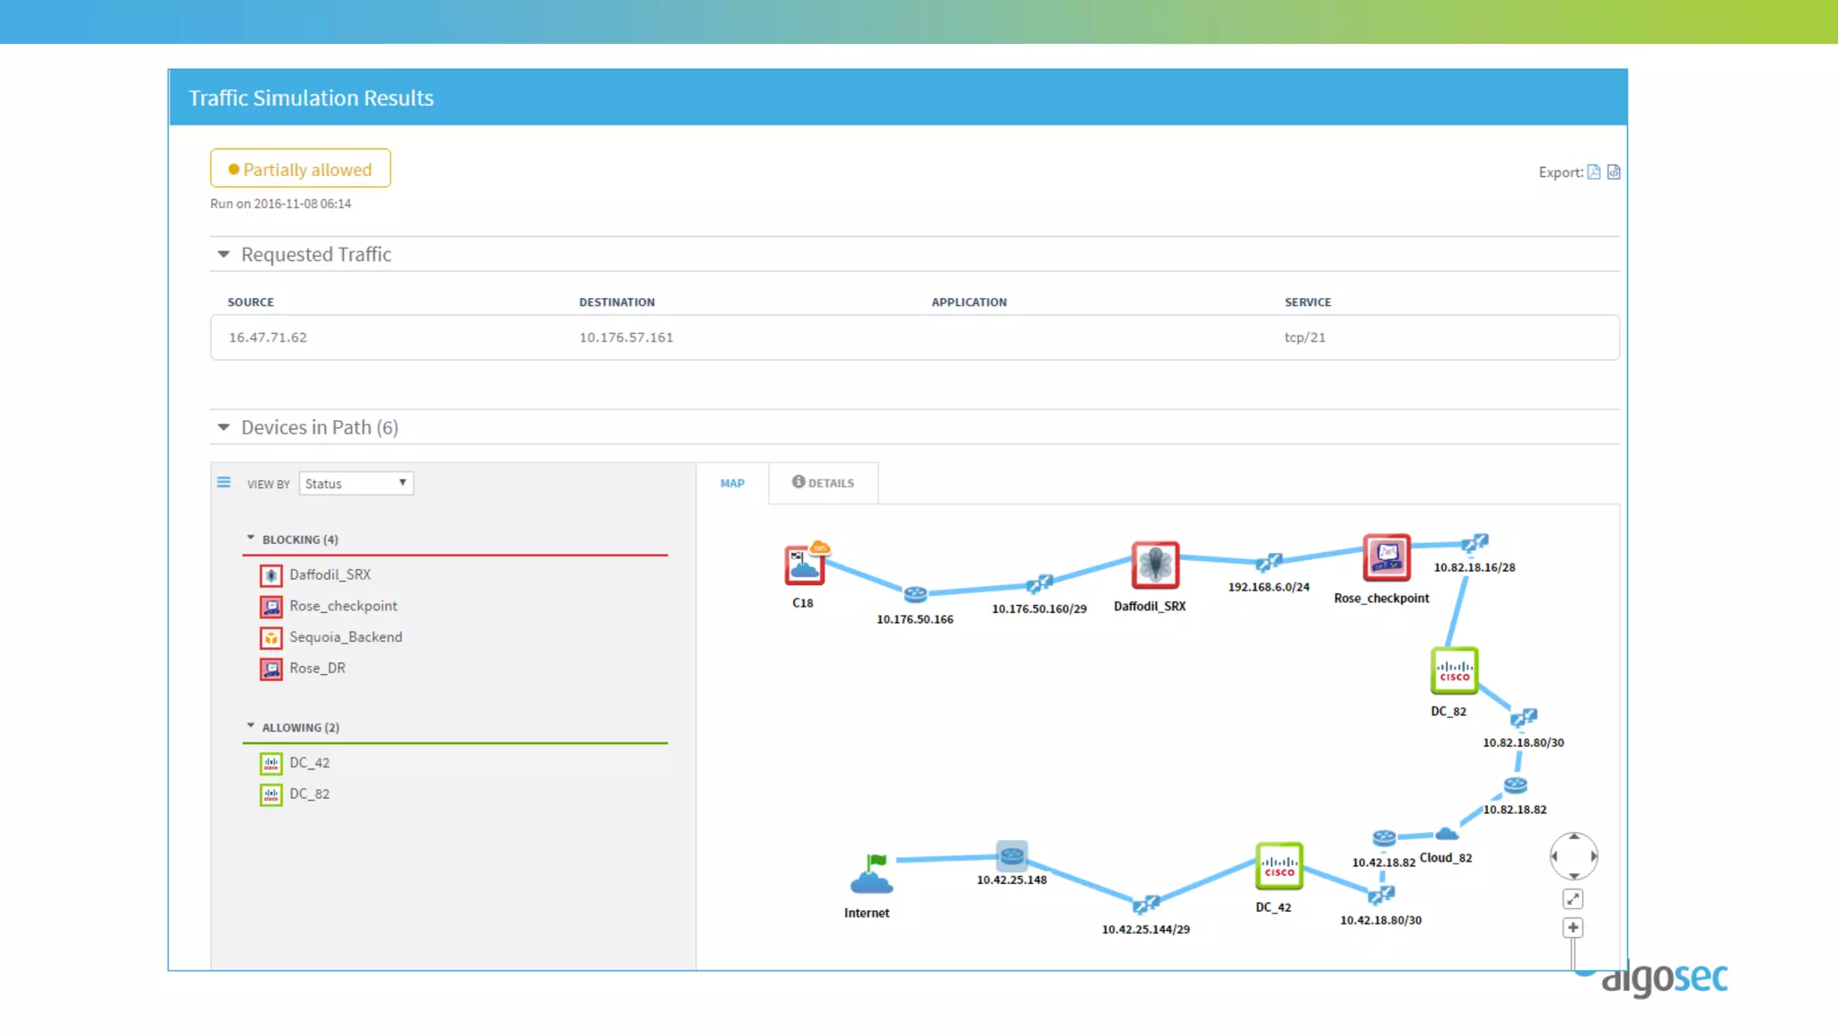Collapse the Blocking devices group
The width and height of the screenshot is (1838, 1034).
250,539
